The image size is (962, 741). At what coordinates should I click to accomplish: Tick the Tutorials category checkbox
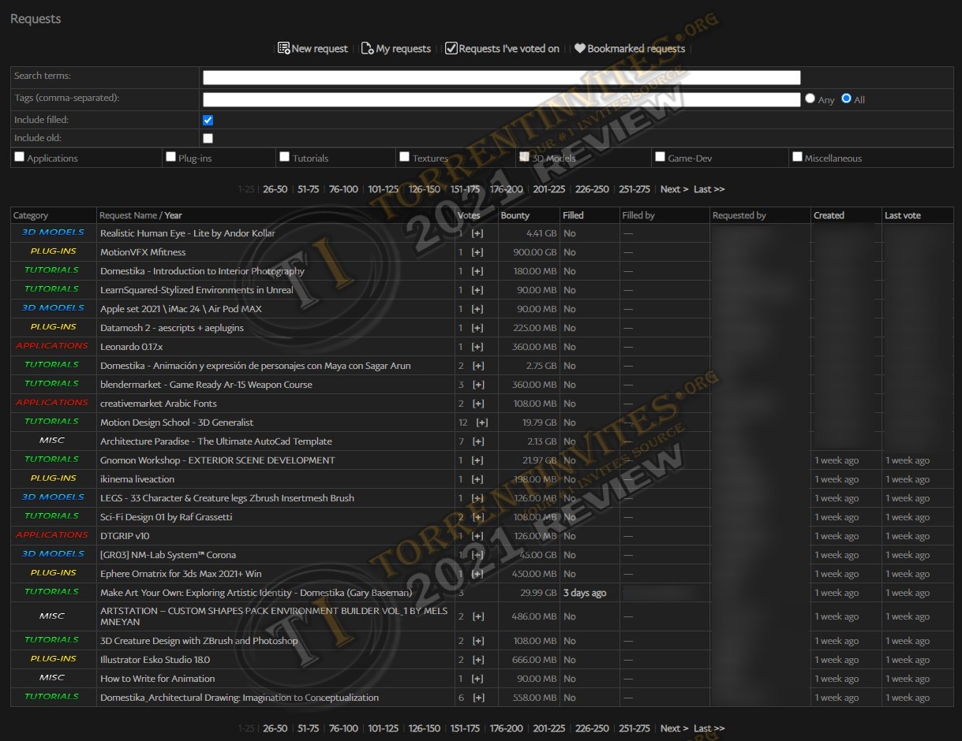pos(285,157)
